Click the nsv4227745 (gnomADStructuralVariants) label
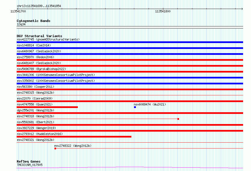This screenshot has height=171, width=251. (48, 39)
